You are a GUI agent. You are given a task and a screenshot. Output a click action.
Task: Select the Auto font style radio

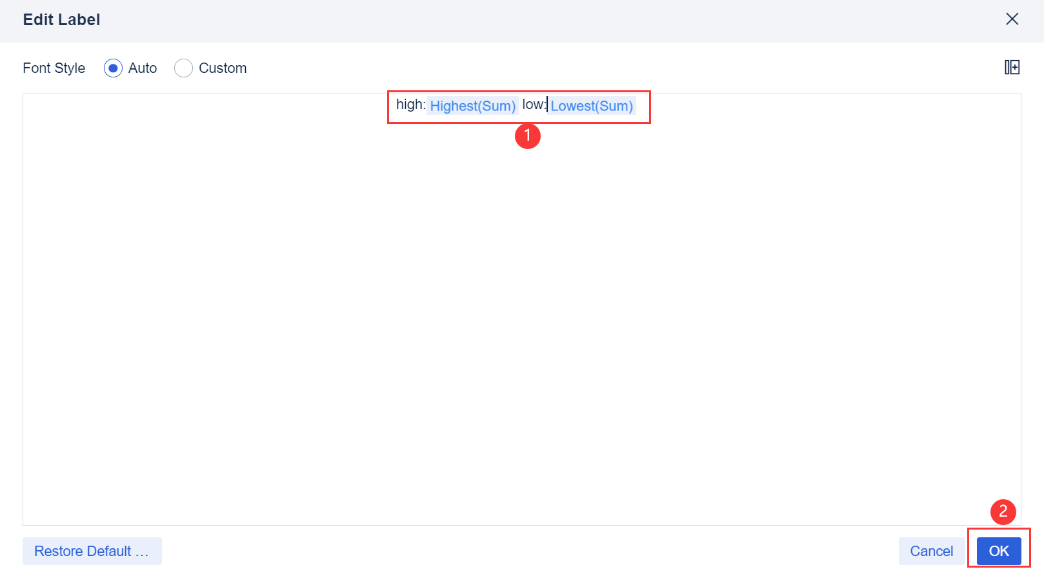113,68
